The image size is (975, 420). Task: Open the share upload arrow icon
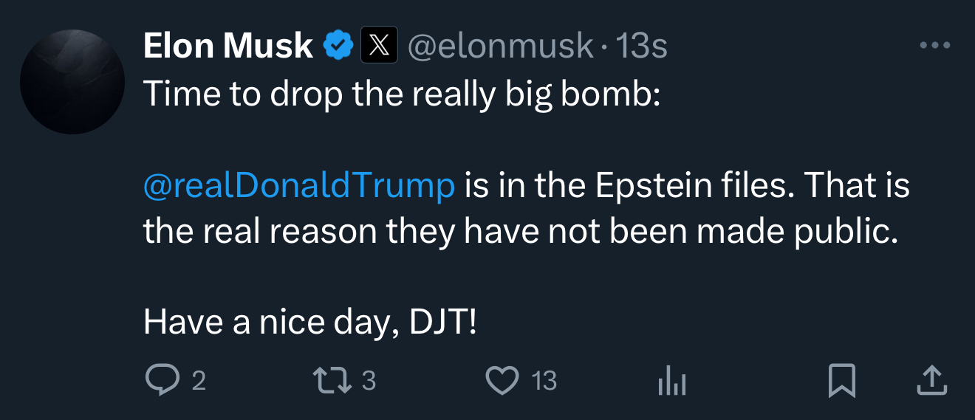pos(931,381)
